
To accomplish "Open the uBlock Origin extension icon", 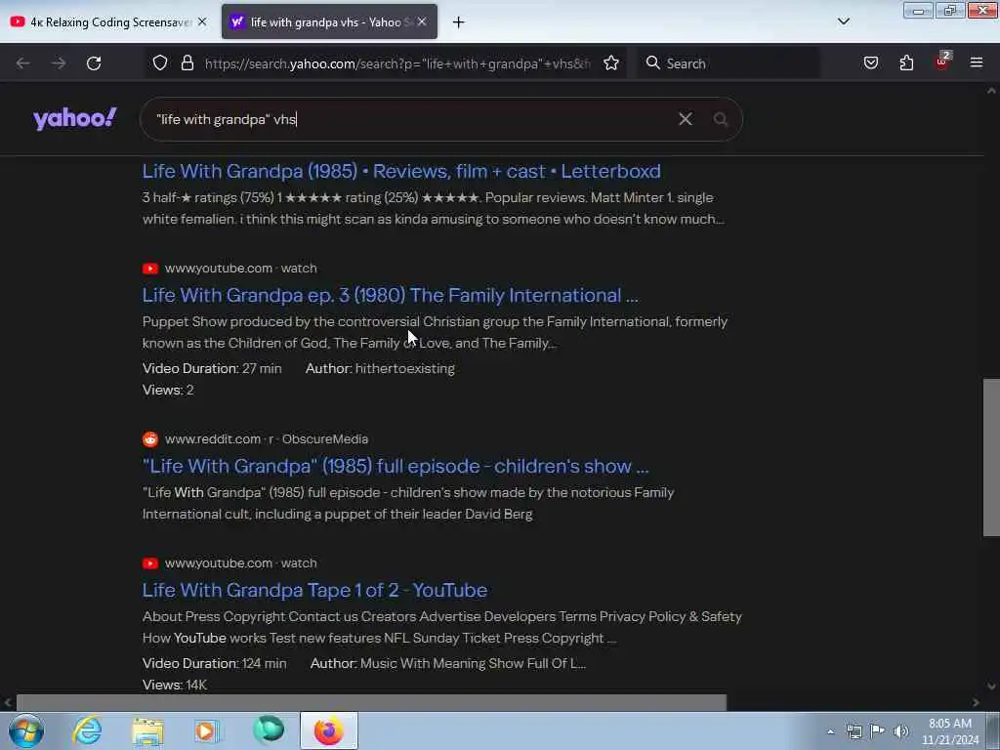I will click(x=942, y=62).
